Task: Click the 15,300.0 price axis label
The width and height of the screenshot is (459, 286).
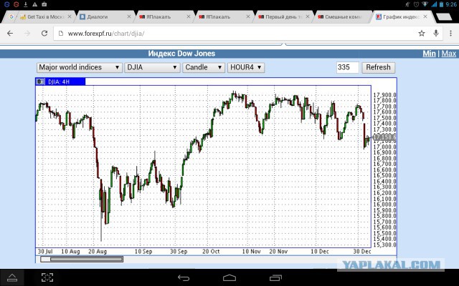Action: [384, 245]
